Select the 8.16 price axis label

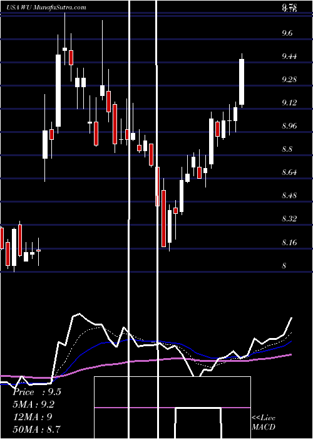(289, 242)
